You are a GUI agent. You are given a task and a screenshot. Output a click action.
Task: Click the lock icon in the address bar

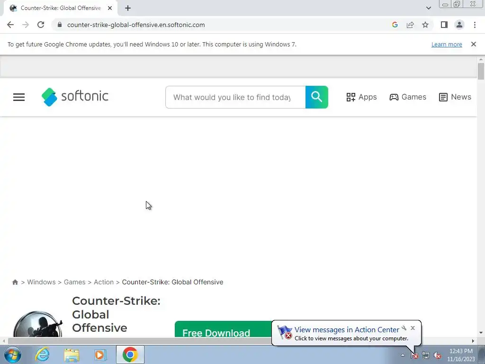(x=60, y=25)
